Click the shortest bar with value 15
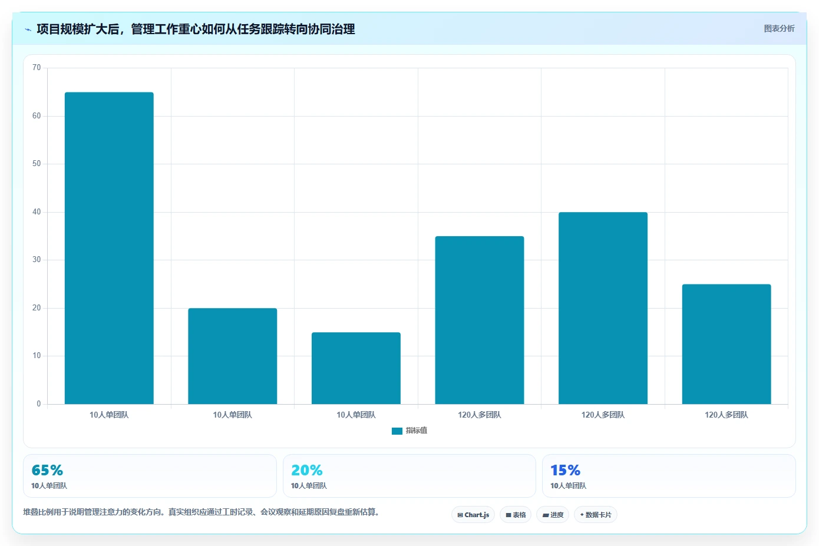This screenshot has height=546, width=819. pyautogui.click(x=356, y=368)
